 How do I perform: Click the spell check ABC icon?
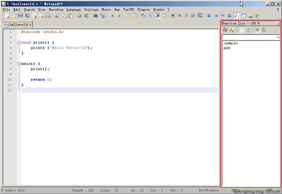click(257, 16)
